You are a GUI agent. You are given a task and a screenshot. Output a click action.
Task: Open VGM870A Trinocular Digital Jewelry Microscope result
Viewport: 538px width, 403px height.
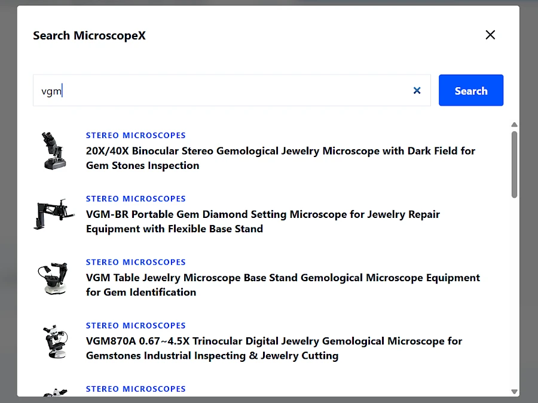pos(274,348)
